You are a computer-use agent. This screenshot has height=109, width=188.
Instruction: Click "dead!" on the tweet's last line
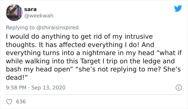click(17, 78)
